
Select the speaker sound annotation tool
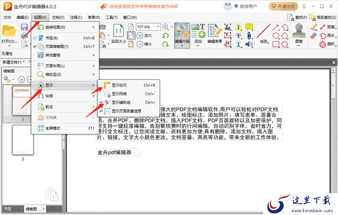click(x=249, y=44)
